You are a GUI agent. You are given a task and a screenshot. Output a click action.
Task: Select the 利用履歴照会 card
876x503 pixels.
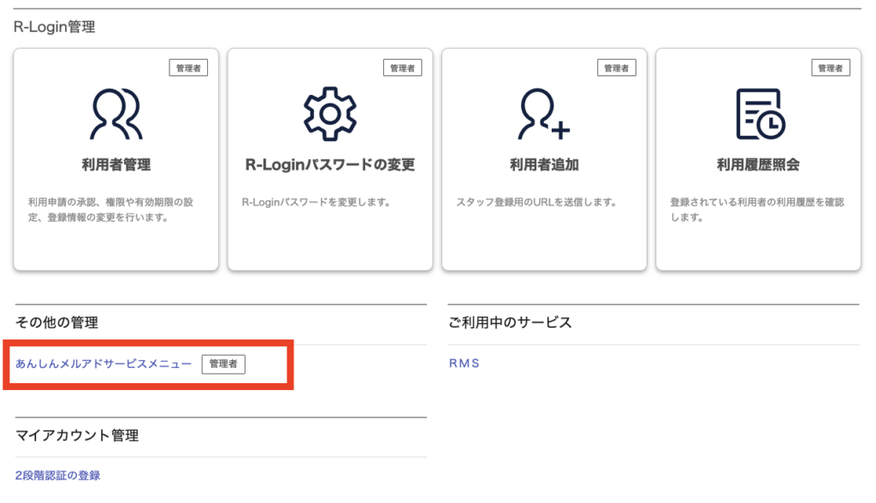tap(760, 158)
